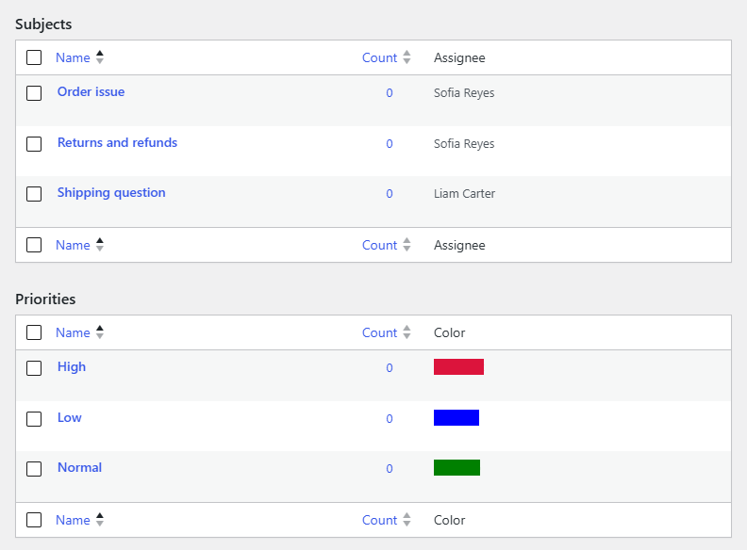The image size is (747, 550).
Task: Sort Subjects by Count in the footer
Action: point(380,245)
